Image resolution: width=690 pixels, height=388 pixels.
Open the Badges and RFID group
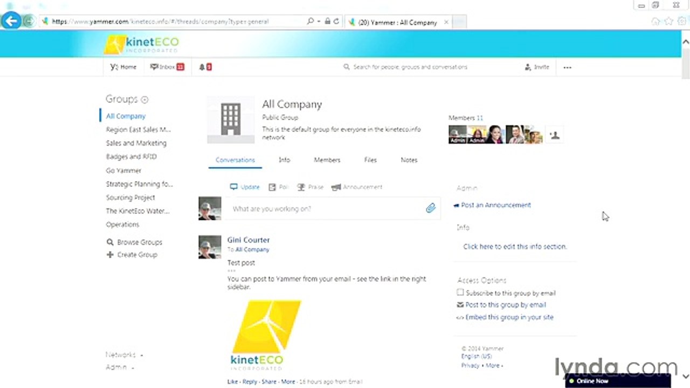(131, 156)
